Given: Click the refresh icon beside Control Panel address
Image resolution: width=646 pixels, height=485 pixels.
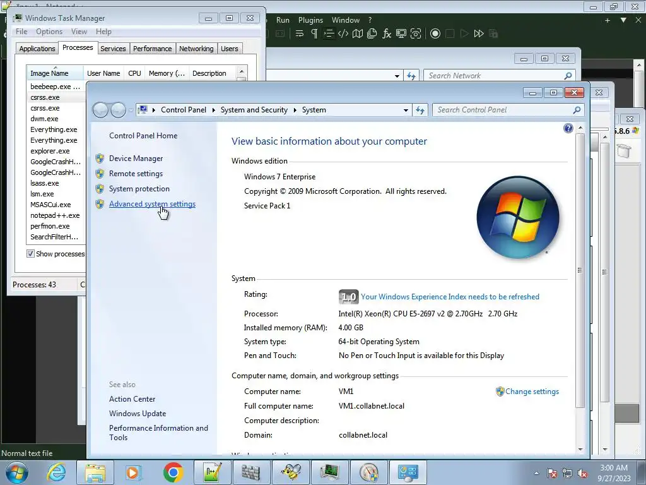Looking at the screenshot, I should [x=420, y=110].
